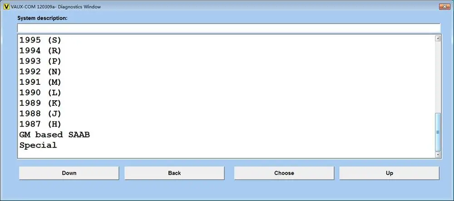The width and height of the screenshot is (454, 201).
Task: Click the Up button
Action: tap(389, 173)
